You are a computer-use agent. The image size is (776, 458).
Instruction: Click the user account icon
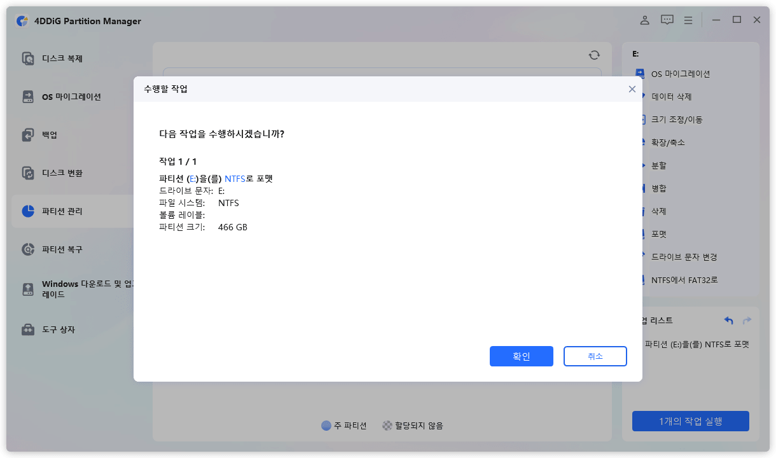pos(644,20)
